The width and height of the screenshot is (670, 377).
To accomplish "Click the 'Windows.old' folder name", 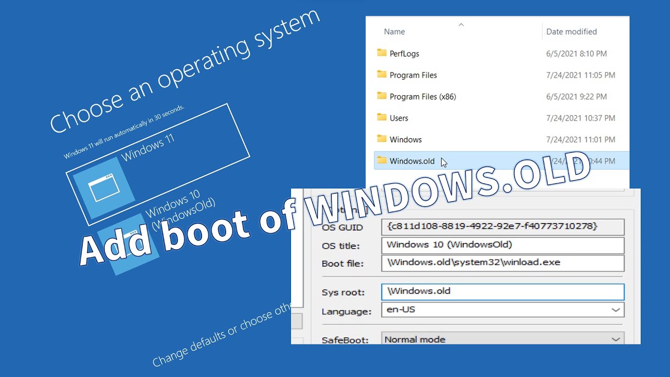I will pos(412,161).
